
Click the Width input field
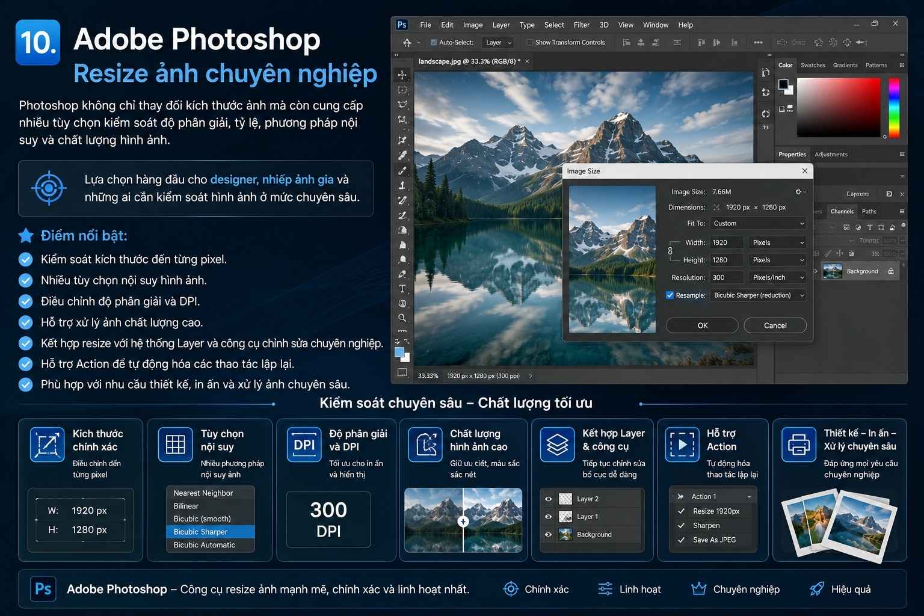[725, 242]
